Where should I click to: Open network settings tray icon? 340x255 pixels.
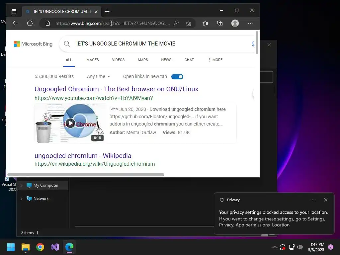point(292,247)
